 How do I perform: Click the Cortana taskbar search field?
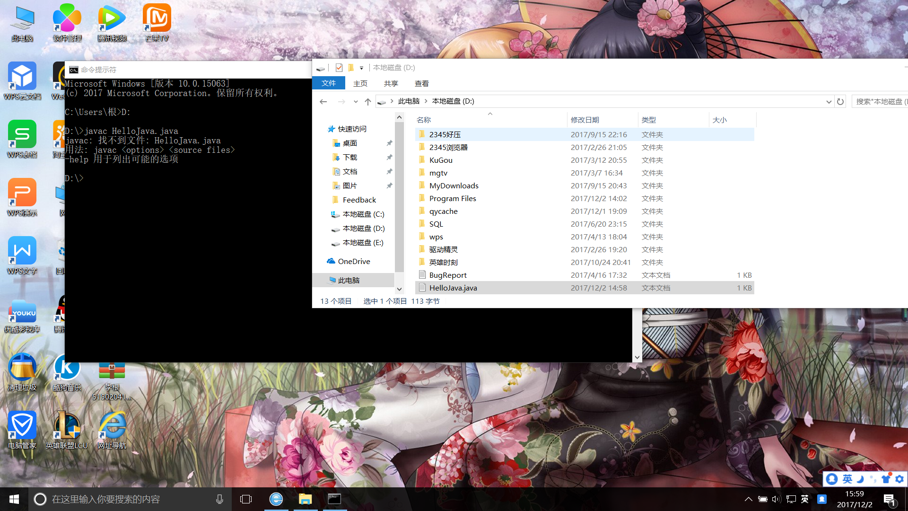click(130, 499)
